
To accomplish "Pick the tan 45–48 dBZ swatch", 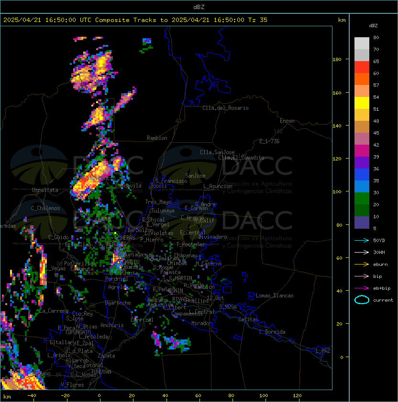I will (x=362, y=127).
